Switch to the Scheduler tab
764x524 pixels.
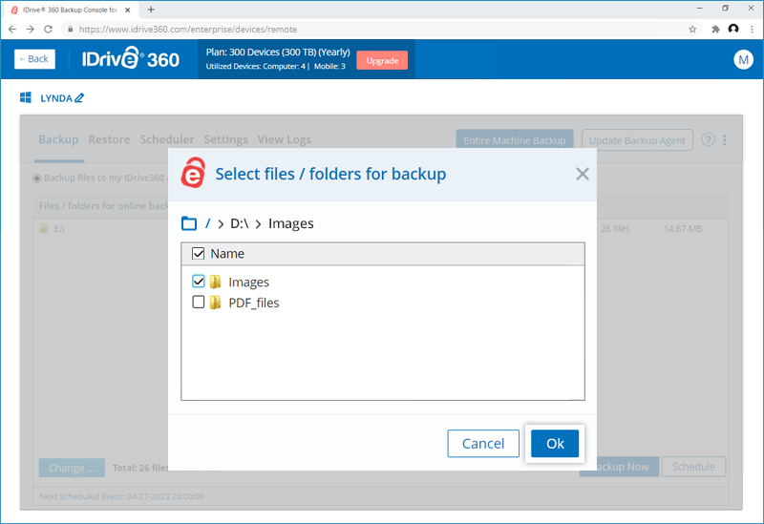[x=167, y=139]
